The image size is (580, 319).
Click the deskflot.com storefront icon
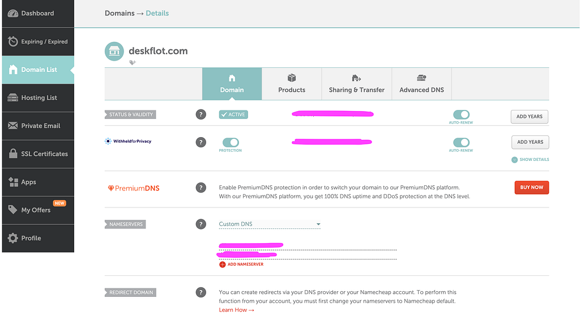(x=114, y=51)
